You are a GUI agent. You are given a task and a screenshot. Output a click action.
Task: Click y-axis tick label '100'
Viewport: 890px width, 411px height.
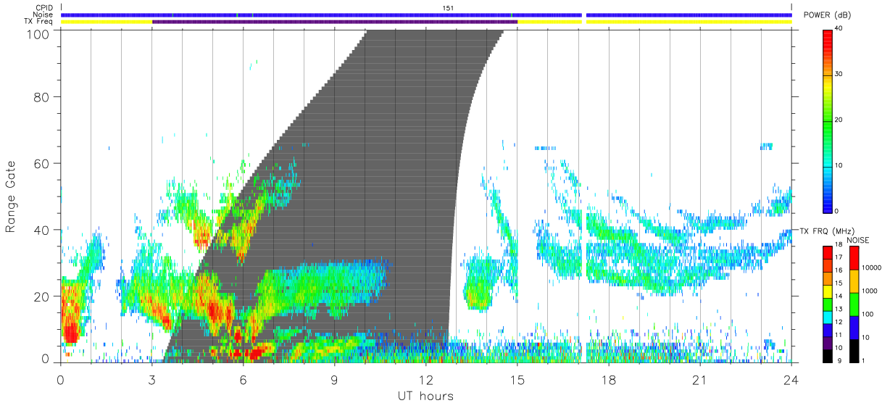pyautogui.click(x=39, y=34)
